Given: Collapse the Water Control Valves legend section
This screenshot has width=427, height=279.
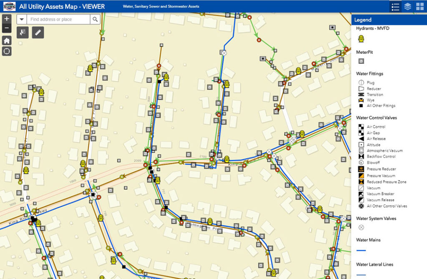Looking at the screenshot, I should (x=377, y=118).
